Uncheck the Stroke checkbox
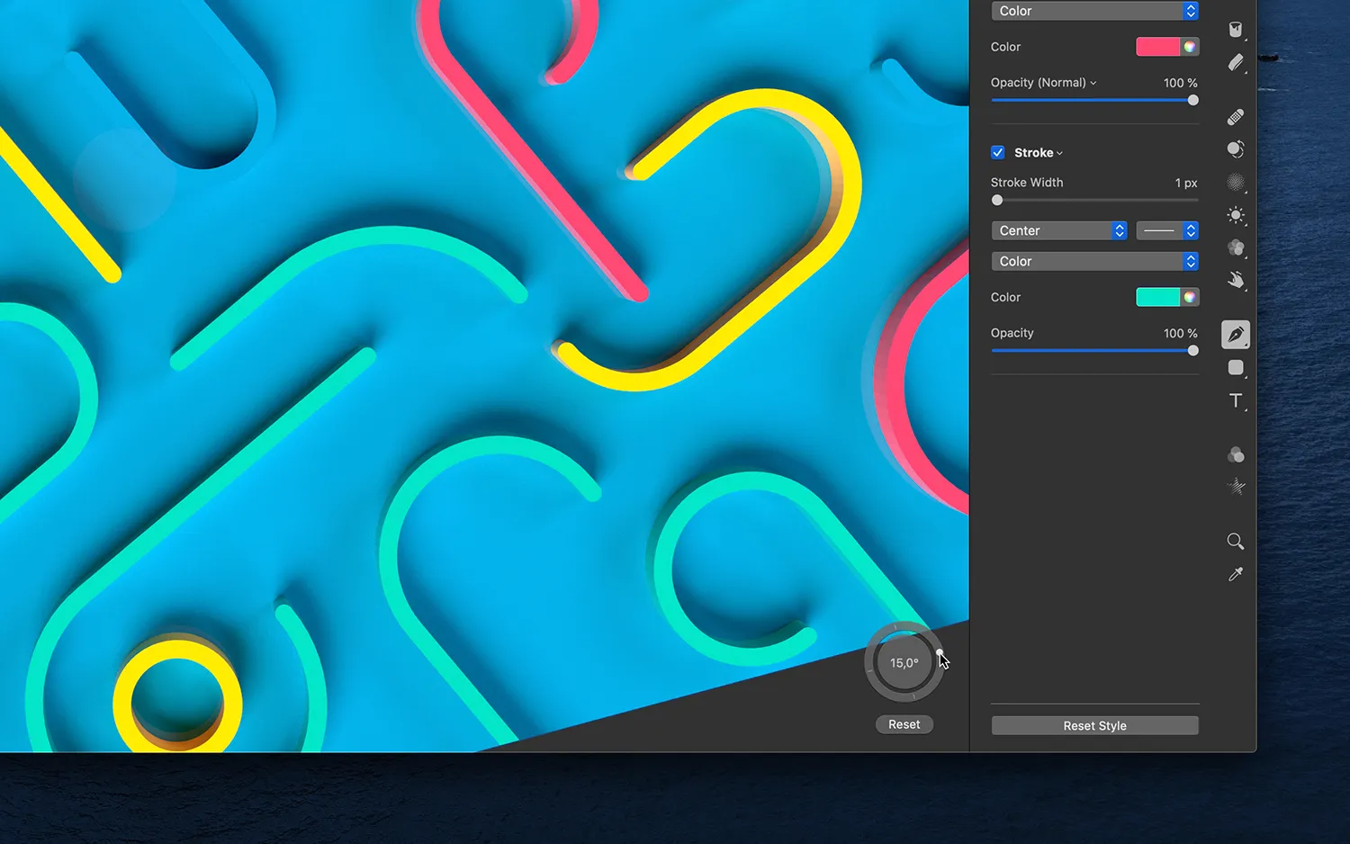The image size is (1350, 844). coord(997,152)
